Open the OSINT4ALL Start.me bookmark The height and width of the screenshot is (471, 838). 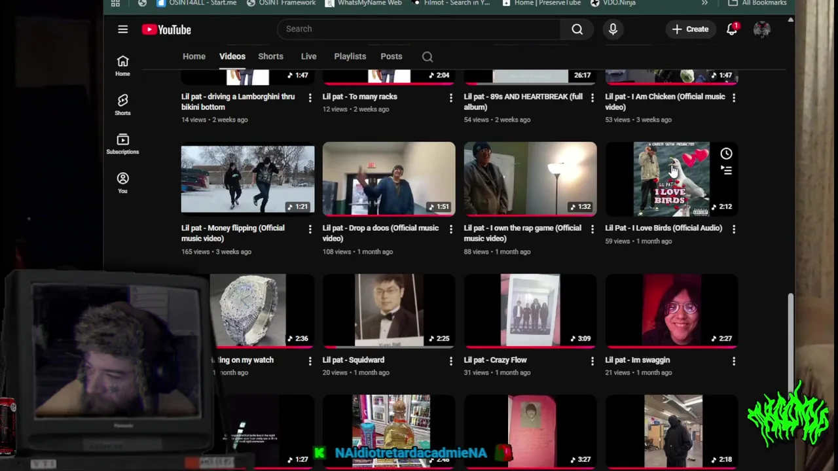pos(196,3)
